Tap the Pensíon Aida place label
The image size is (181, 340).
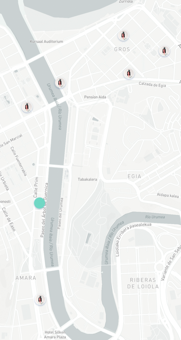pos(95,97)
